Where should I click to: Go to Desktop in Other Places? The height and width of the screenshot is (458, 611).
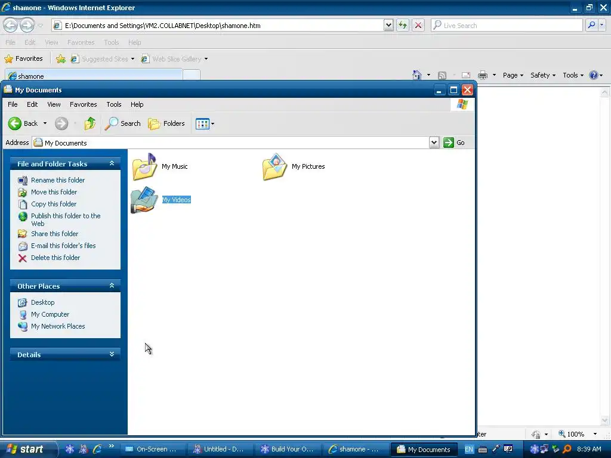tap(42, 302)
